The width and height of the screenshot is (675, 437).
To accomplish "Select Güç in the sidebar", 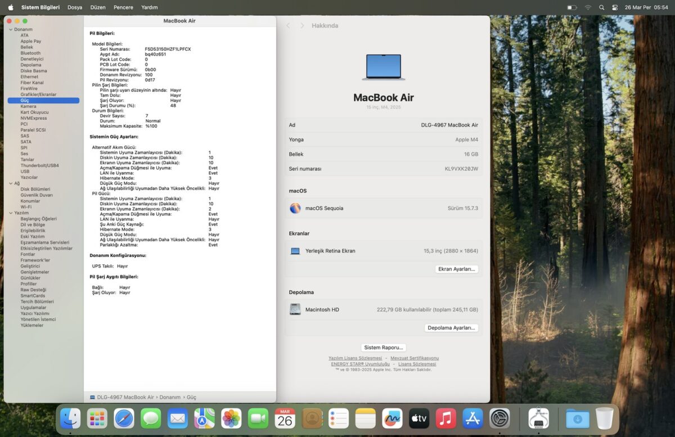I will coord(43,101).
